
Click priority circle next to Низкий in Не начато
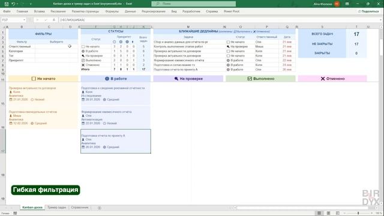pyautogui.click(x=32, y=100)
